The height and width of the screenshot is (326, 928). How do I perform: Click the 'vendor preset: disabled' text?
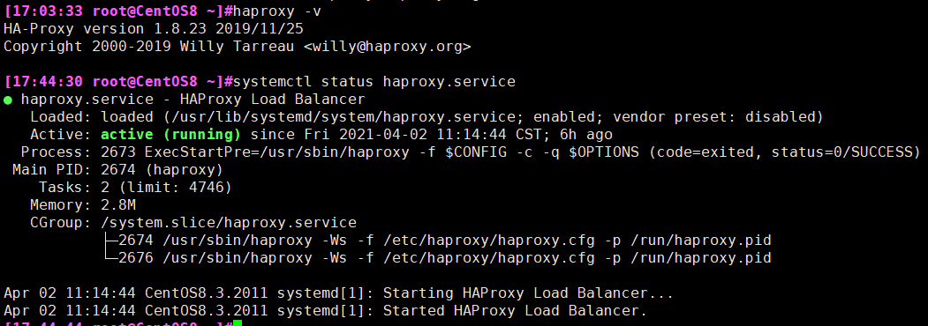[x=713, y=117]
